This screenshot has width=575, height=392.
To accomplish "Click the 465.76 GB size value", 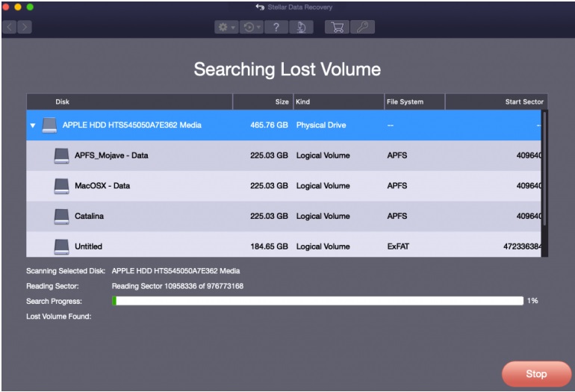I will [x=269, y=125].
